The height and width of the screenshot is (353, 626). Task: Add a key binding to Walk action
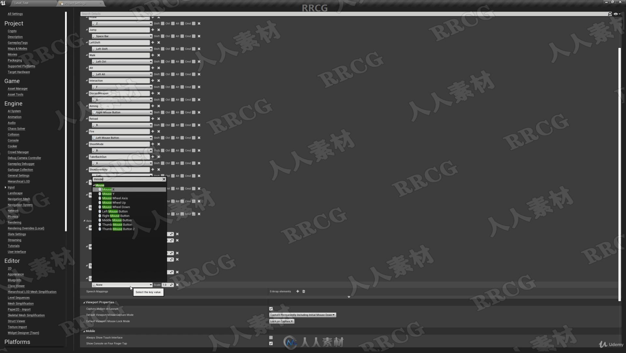pyautogui.click(x=153, y=55)
